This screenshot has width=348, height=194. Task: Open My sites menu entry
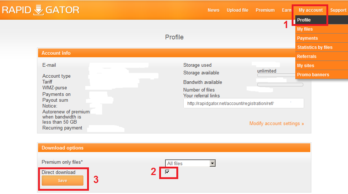[322, 66]
